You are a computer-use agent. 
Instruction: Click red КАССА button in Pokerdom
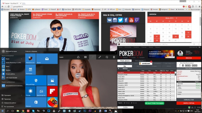[189, 58]
